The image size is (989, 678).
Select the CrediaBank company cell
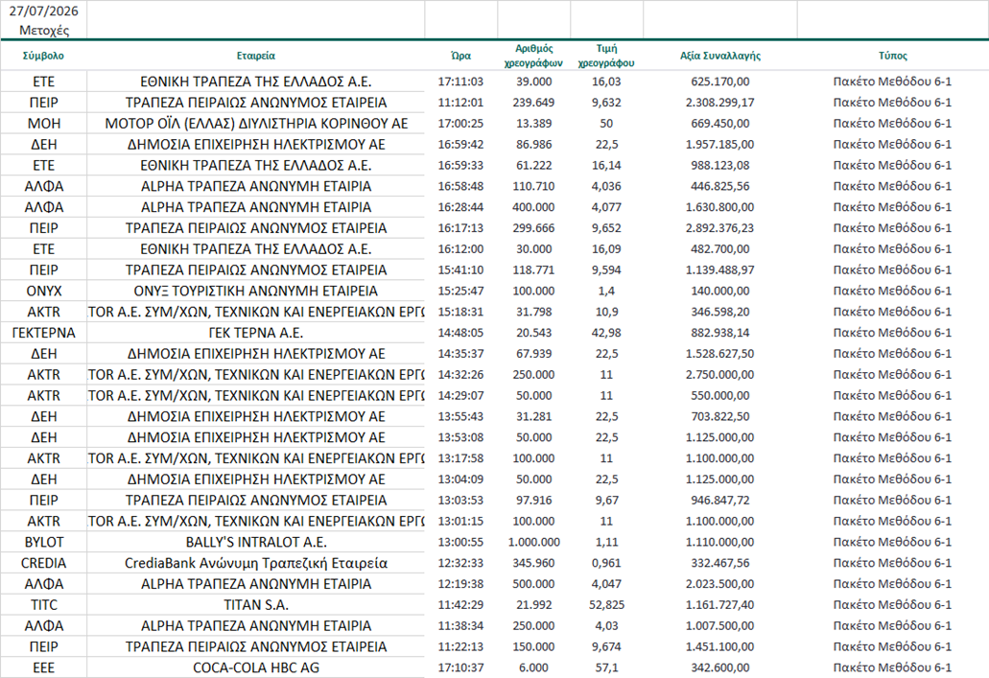(255, 563)
